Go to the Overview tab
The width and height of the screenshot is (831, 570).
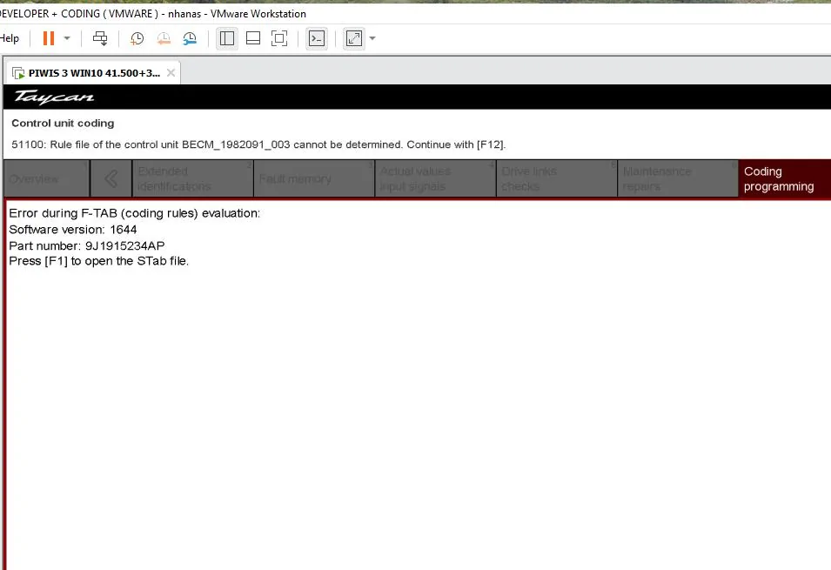tap(47, 178)
